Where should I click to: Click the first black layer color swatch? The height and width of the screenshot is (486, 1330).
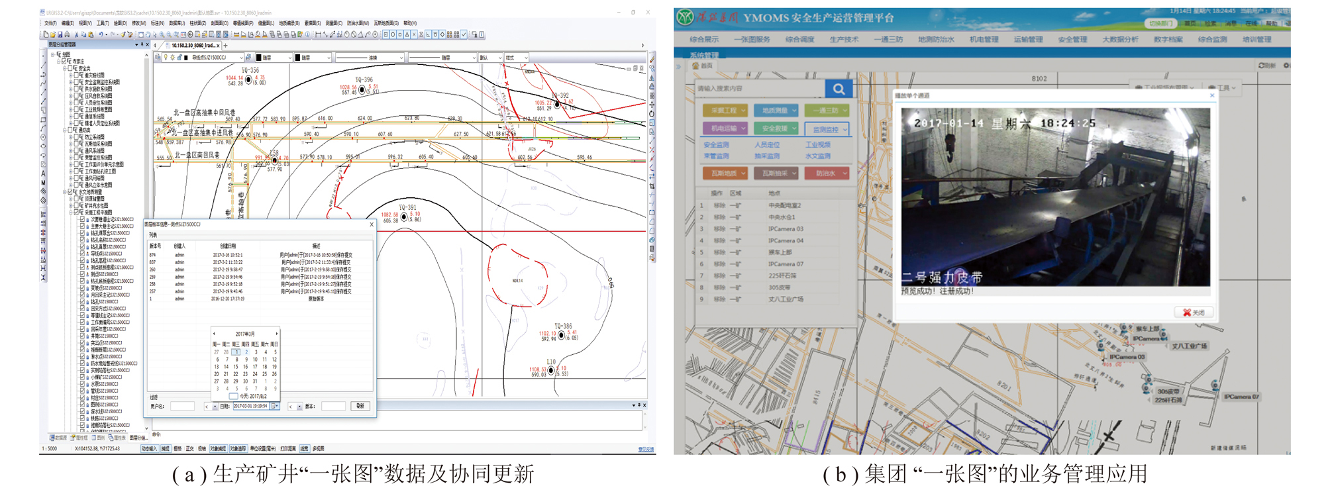258,58
